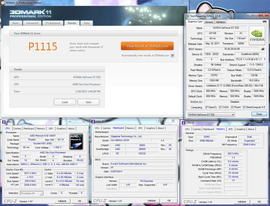
Task: Click Validate in the middle CPU-Z window
Action: [151, 201]
